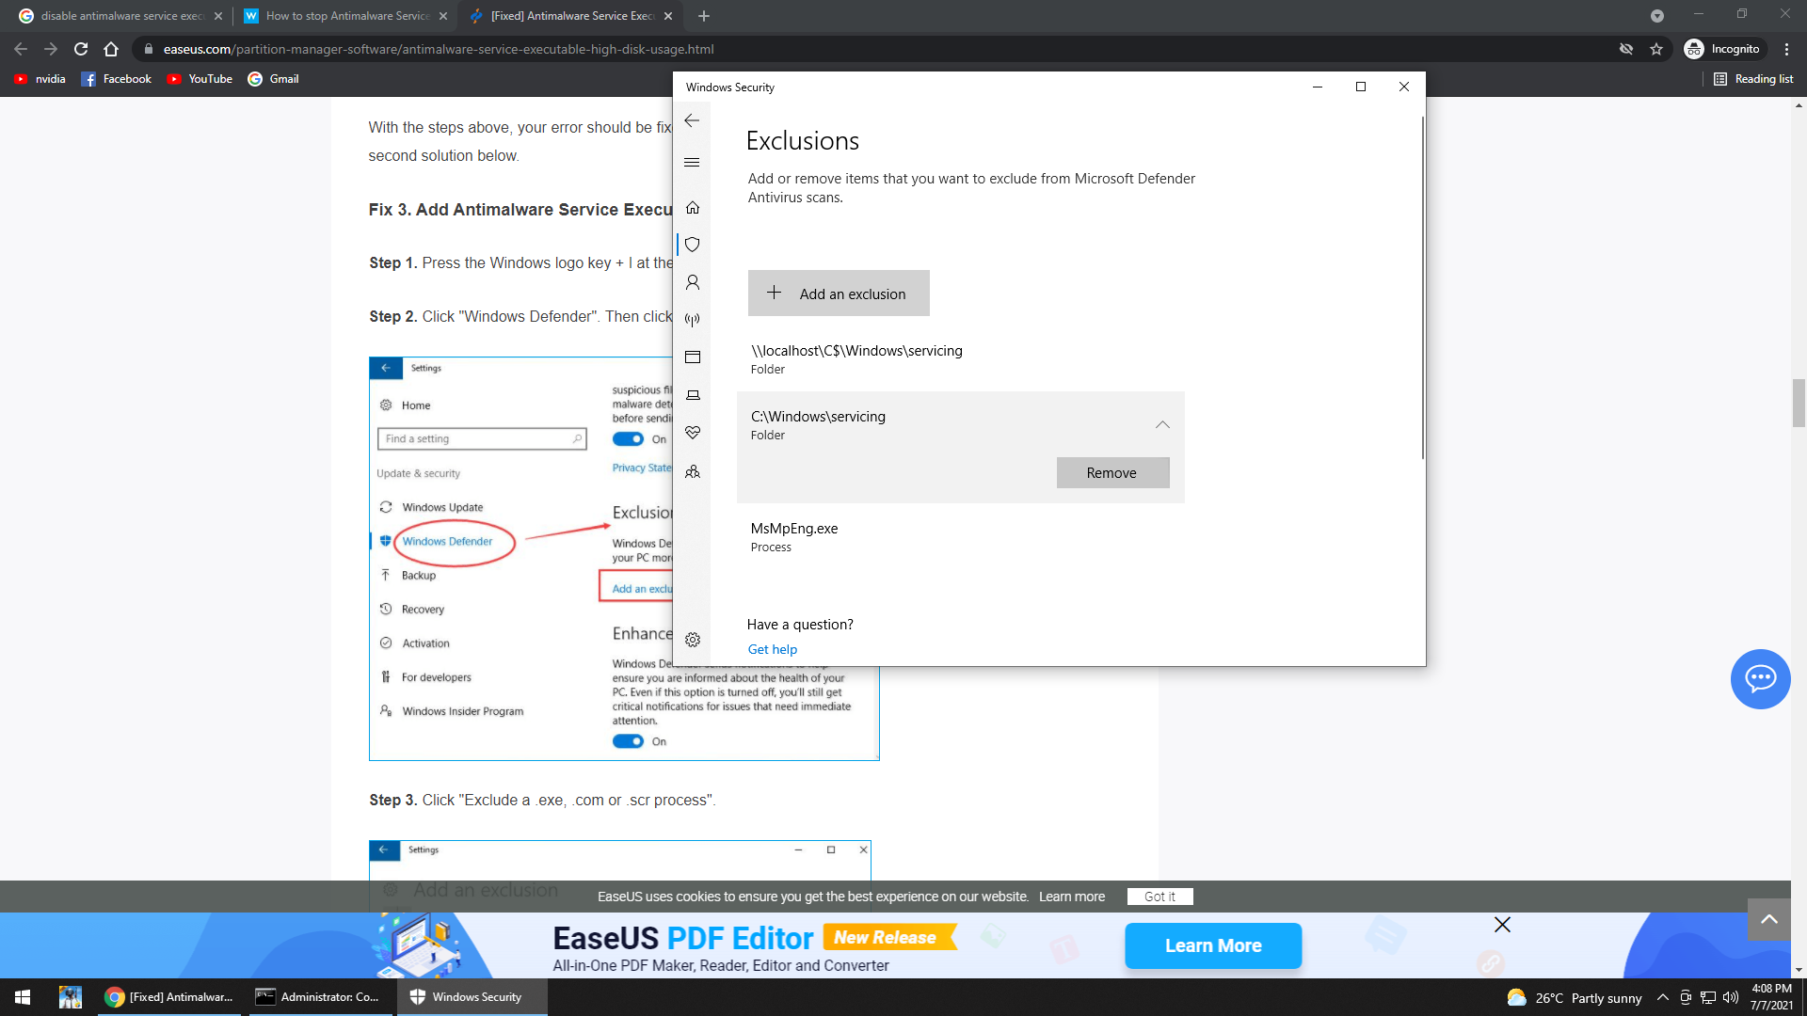Image resolution: width=1807 pixels, height=1016 pixels.
Task: Open the nvidia bookmark
Action: pos(40,79)
